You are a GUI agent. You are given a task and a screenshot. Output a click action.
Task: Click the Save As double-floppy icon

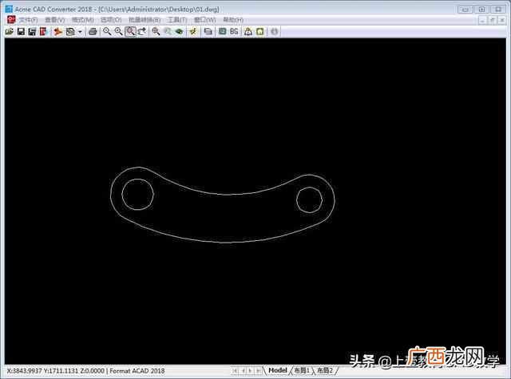click(x=32, y=32)
